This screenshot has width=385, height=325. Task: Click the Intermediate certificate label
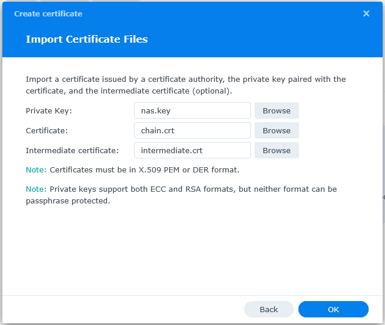click(72, 150)
